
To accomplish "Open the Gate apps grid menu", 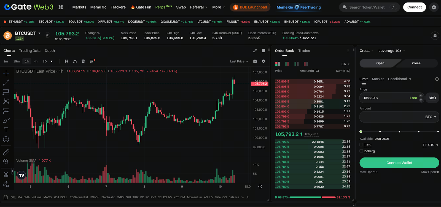I will [61, 7].
